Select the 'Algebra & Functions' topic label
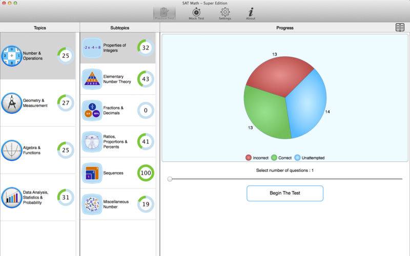This screenshot has height=256, width=410. (x=32, y=150)
